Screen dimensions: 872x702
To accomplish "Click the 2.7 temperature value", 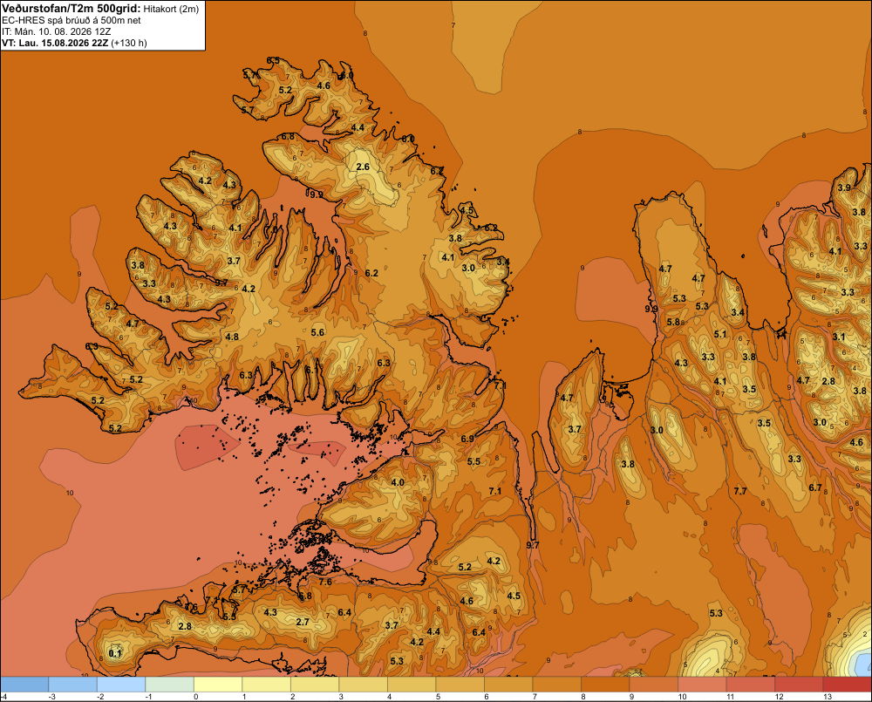I will coord(303,622).
